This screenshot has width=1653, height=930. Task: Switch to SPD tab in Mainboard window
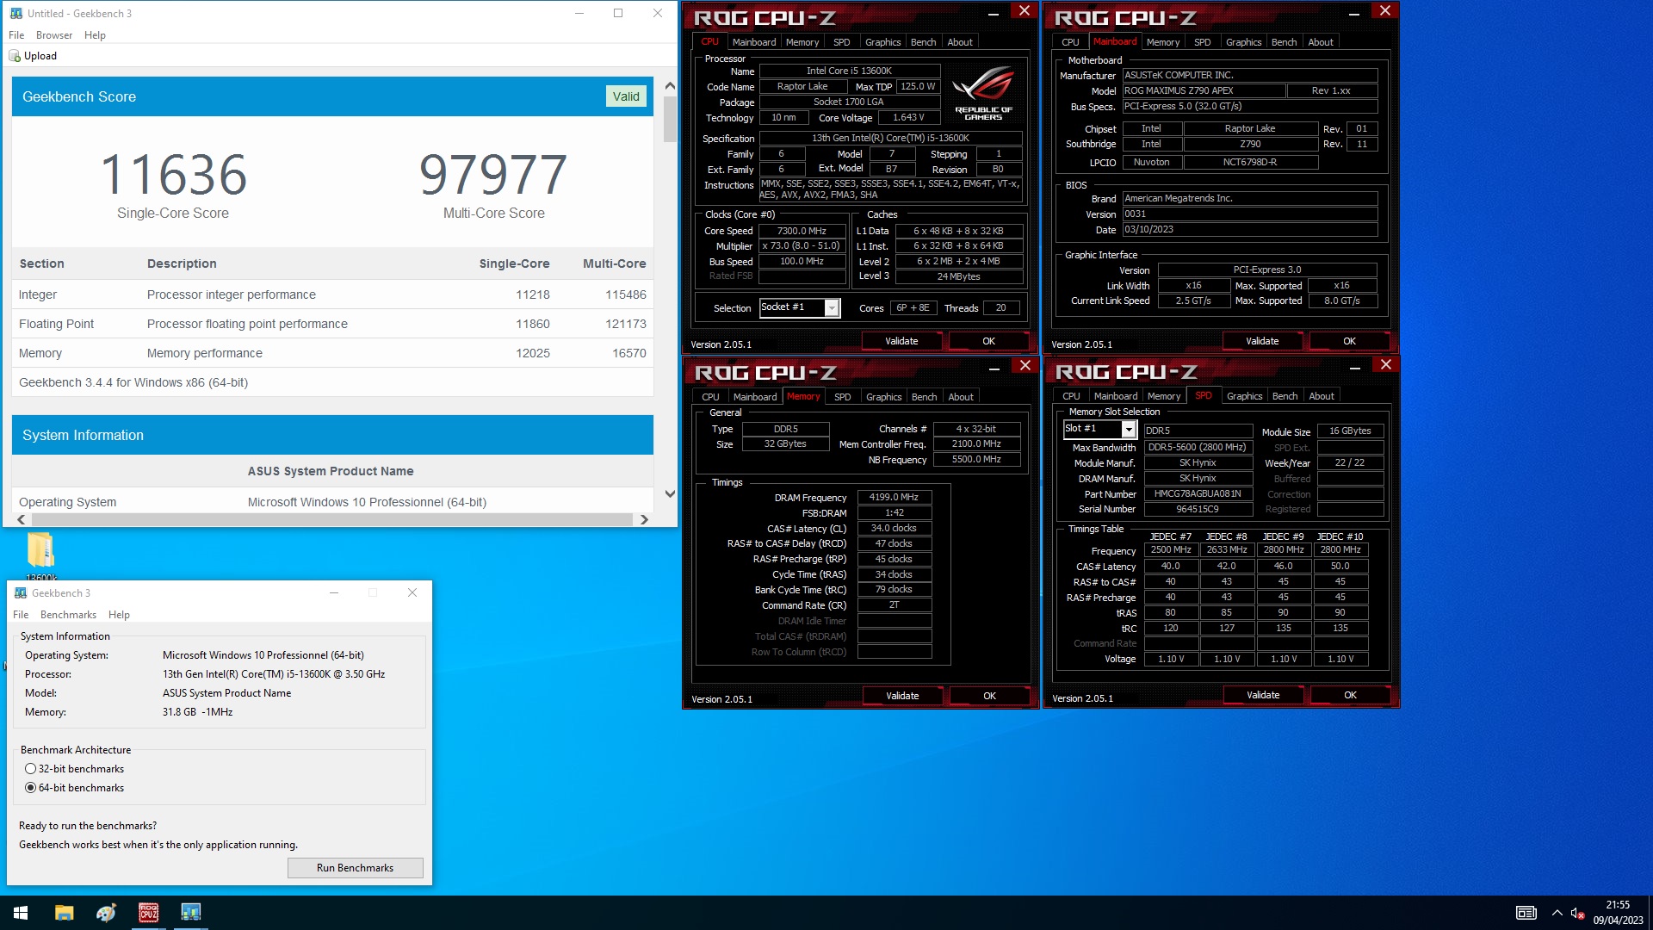pos(1202,42)
